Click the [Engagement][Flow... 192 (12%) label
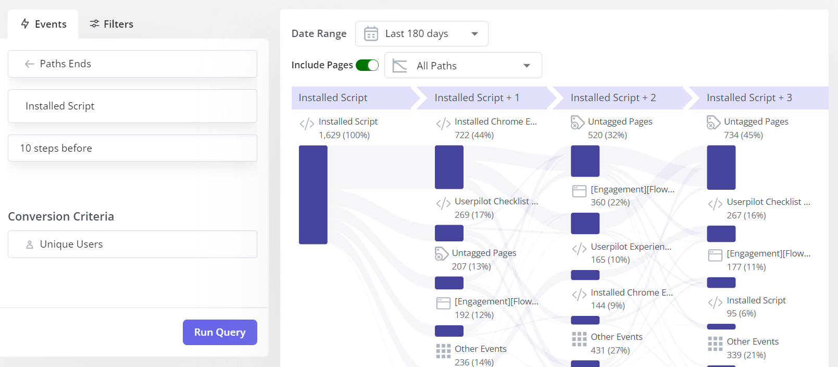Screen dimensions: 838x367 (496, 308)
